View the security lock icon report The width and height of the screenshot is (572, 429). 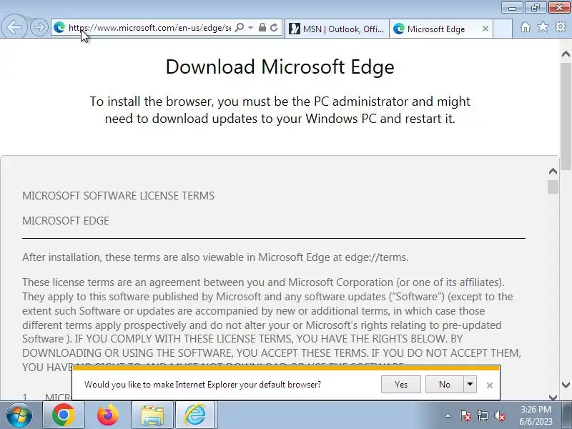[x=262, y=27]
